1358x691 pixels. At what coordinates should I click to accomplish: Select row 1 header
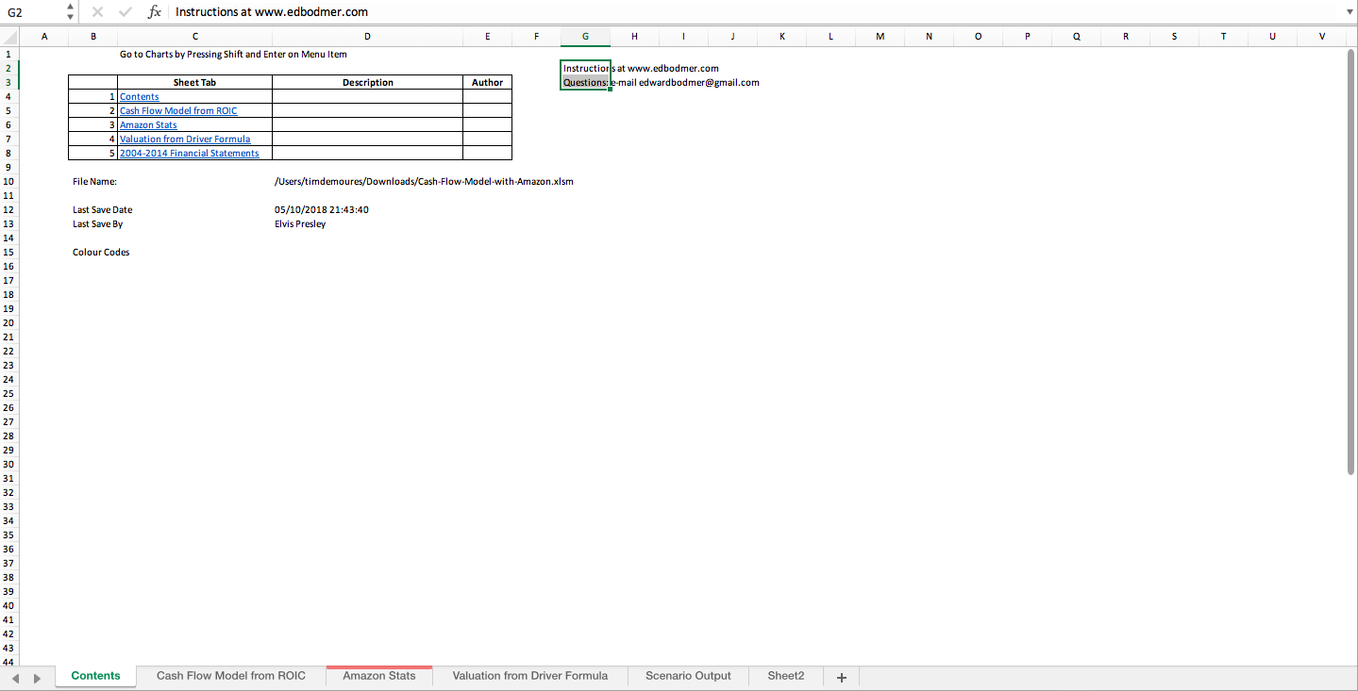click(8, 54)
